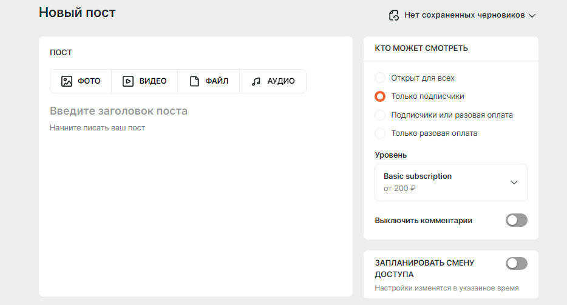The image size is (567, 305).
Task: Click the ФОТО label to add photo
Action: click(x=89, y=81)
